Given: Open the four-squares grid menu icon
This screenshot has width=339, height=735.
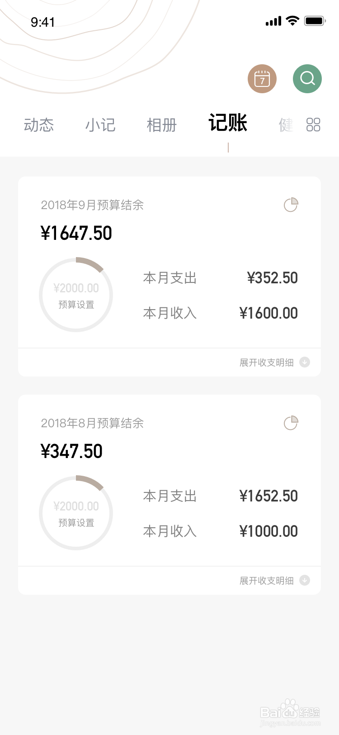Looking at the screenshot, I should (x=313, y=124).
